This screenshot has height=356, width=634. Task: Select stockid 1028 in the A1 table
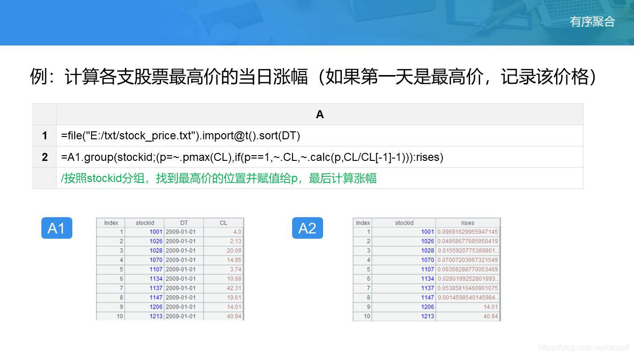click(156, 250)
